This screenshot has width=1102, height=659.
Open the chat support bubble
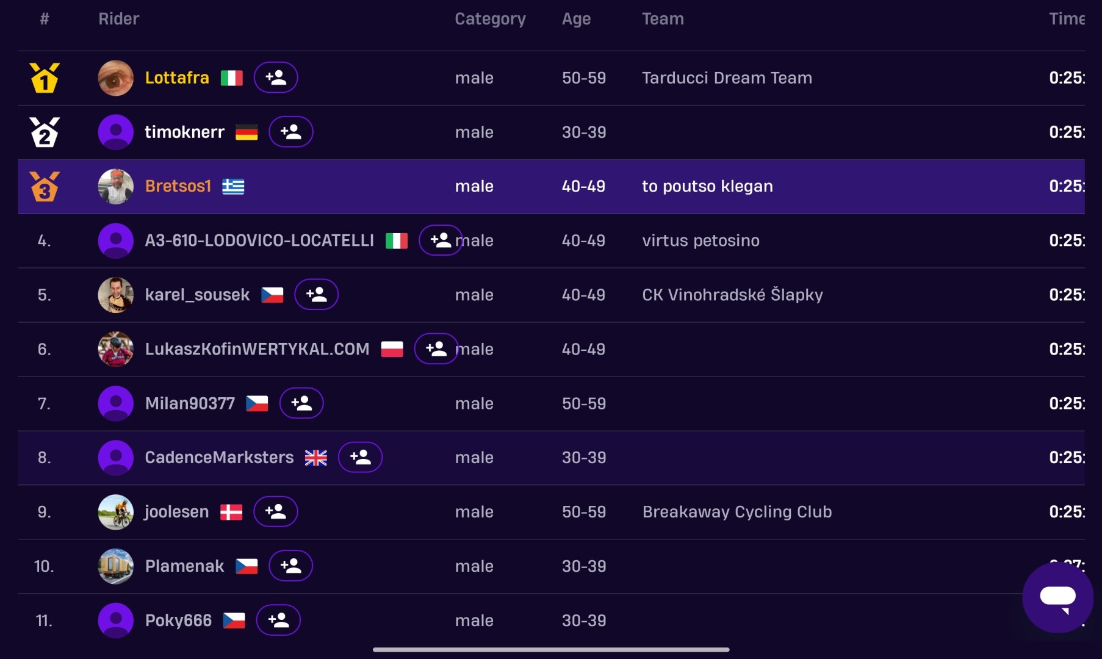point(1057,597)
